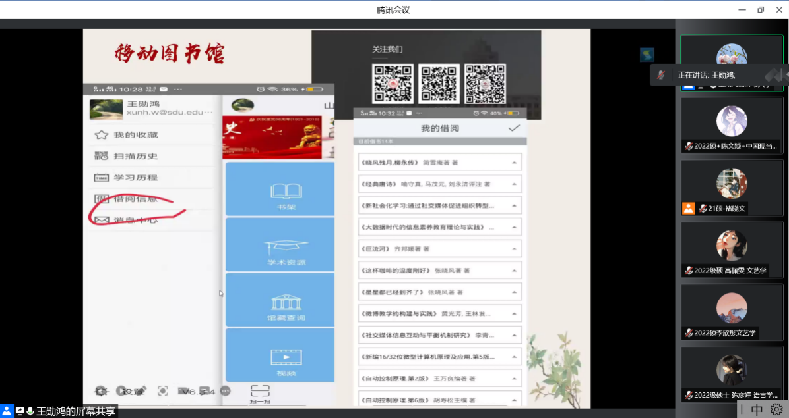
Task: Tap the 扫一扫 scan icon
Action: (260, 391)
